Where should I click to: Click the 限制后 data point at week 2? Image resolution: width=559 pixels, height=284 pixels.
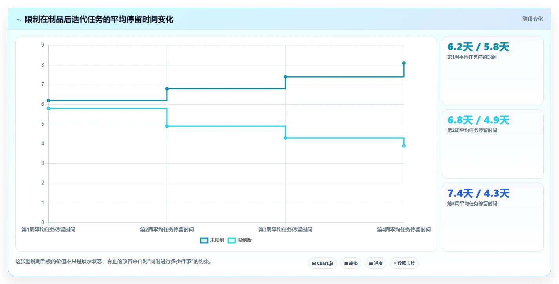(167, 126)
